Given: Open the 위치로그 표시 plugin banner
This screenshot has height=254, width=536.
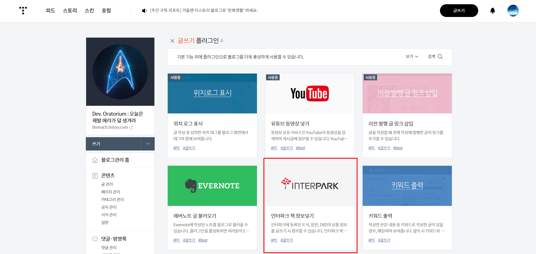Looking at the screenshot, I should point(212,94).
